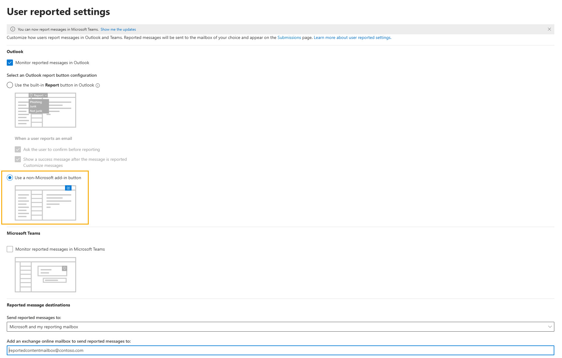Click the Customize messages link
Screen dimensions: 562x358
[43, 165]
